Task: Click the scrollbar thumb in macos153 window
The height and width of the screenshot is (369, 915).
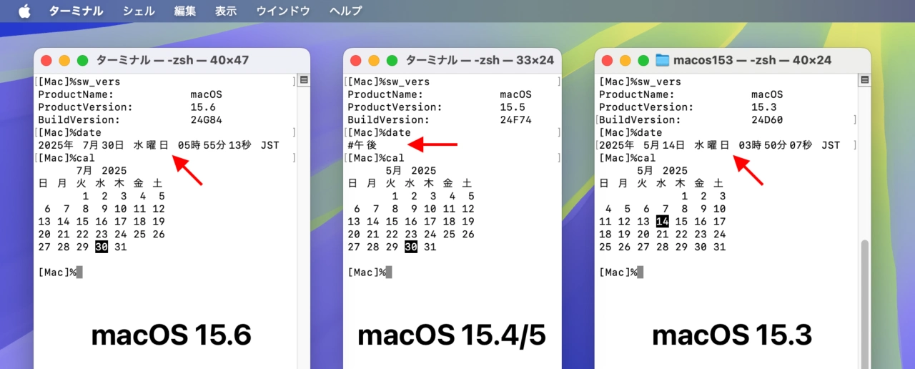Action: [x=864, y=304]
